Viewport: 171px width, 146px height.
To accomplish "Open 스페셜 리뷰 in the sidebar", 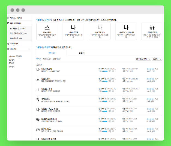I will pyautogui.click(x=14, y=43).
